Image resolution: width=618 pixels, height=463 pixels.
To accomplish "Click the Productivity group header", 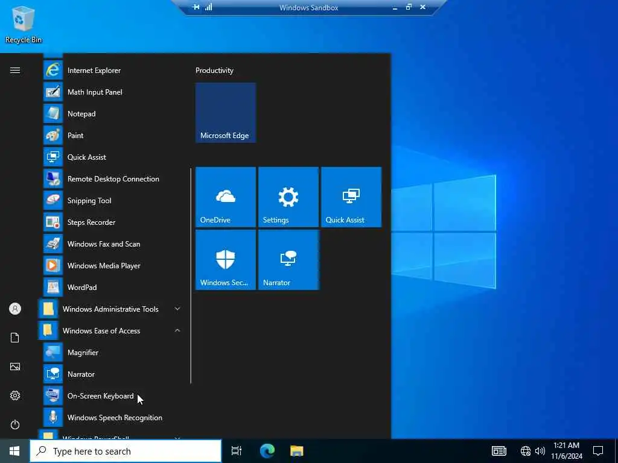I will click(214, 71).
